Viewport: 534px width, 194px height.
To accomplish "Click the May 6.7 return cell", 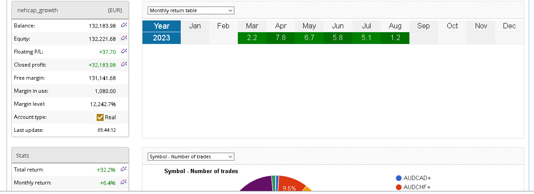I will coord(309,38).
